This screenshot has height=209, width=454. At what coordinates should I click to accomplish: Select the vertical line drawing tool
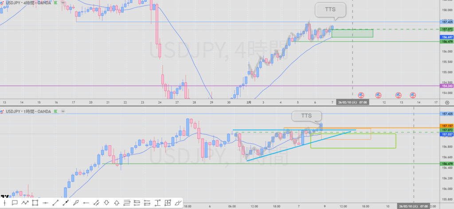pos(5,203)
